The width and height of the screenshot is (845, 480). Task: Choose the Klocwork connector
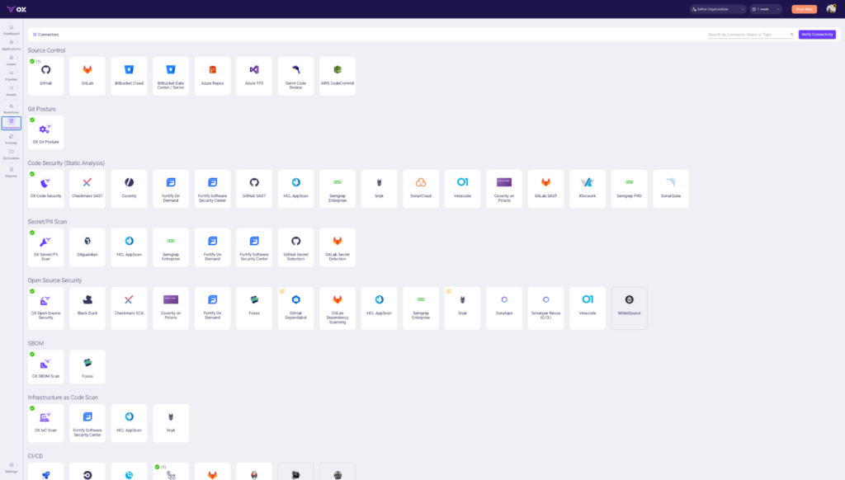point(588,189)
